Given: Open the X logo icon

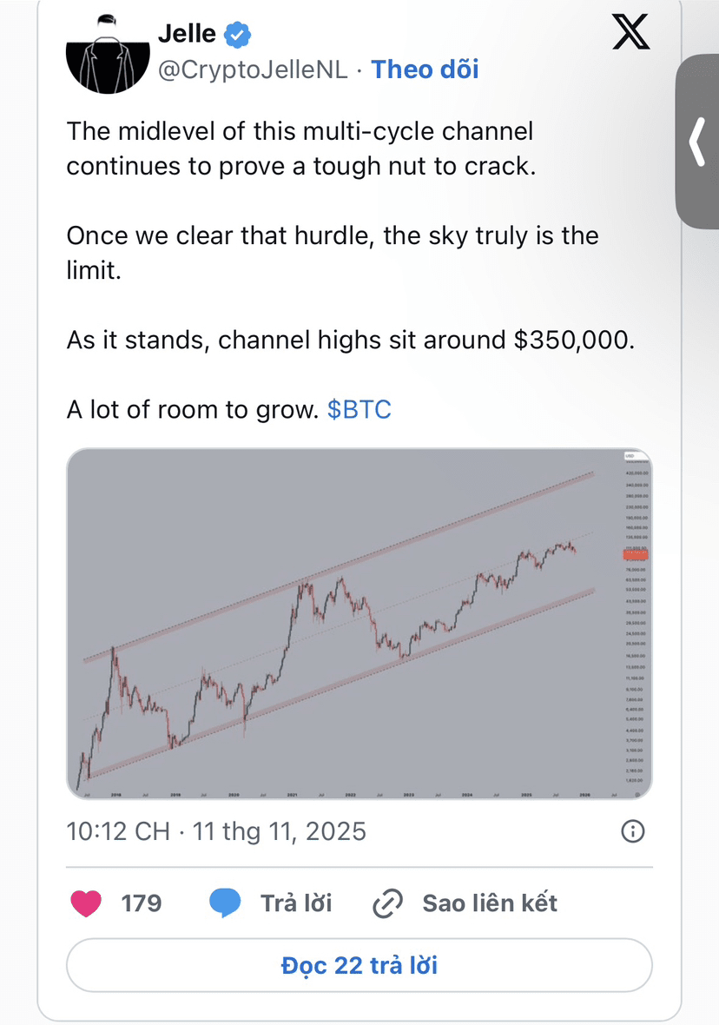Looking at the screenshot, I should coord(630,32).
